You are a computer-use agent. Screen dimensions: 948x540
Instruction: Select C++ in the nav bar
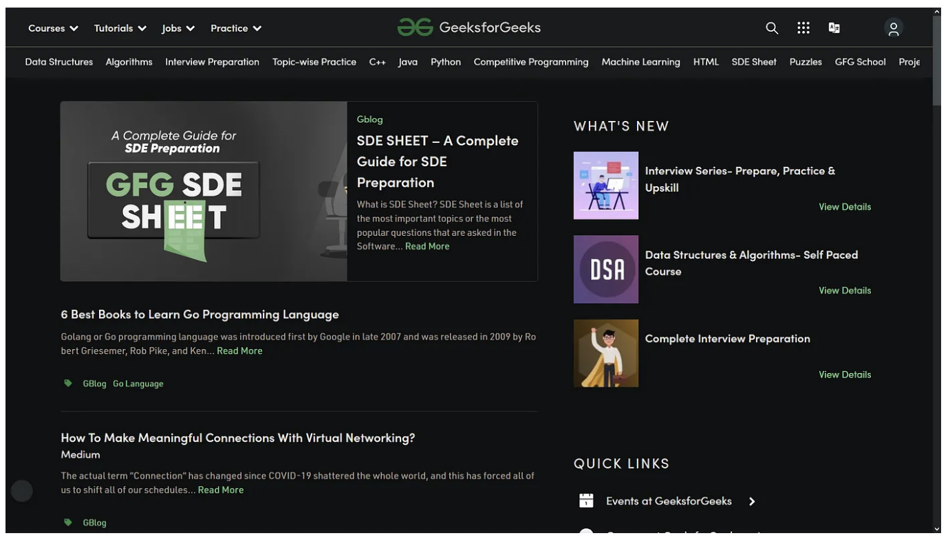tap(377, 62)
